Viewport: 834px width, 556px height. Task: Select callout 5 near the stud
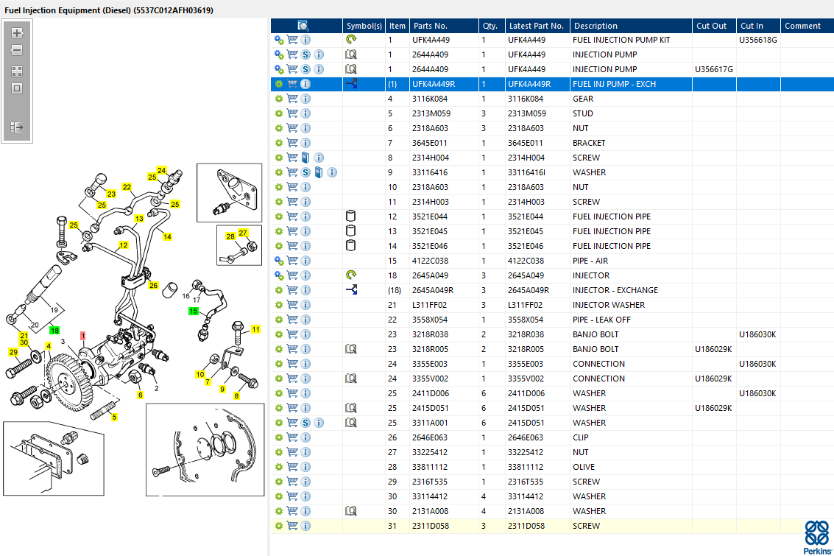pos(114,417)
